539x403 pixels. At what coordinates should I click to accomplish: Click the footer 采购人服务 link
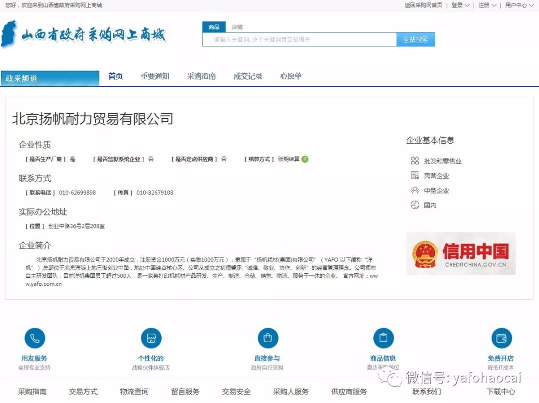point(291,392)
